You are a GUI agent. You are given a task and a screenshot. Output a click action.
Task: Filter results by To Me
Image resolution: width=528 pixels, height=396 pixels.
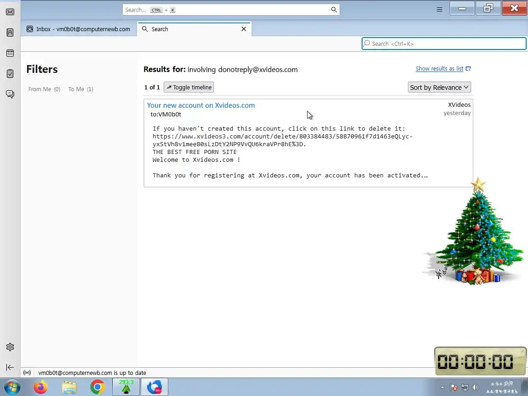coord(81,89)
